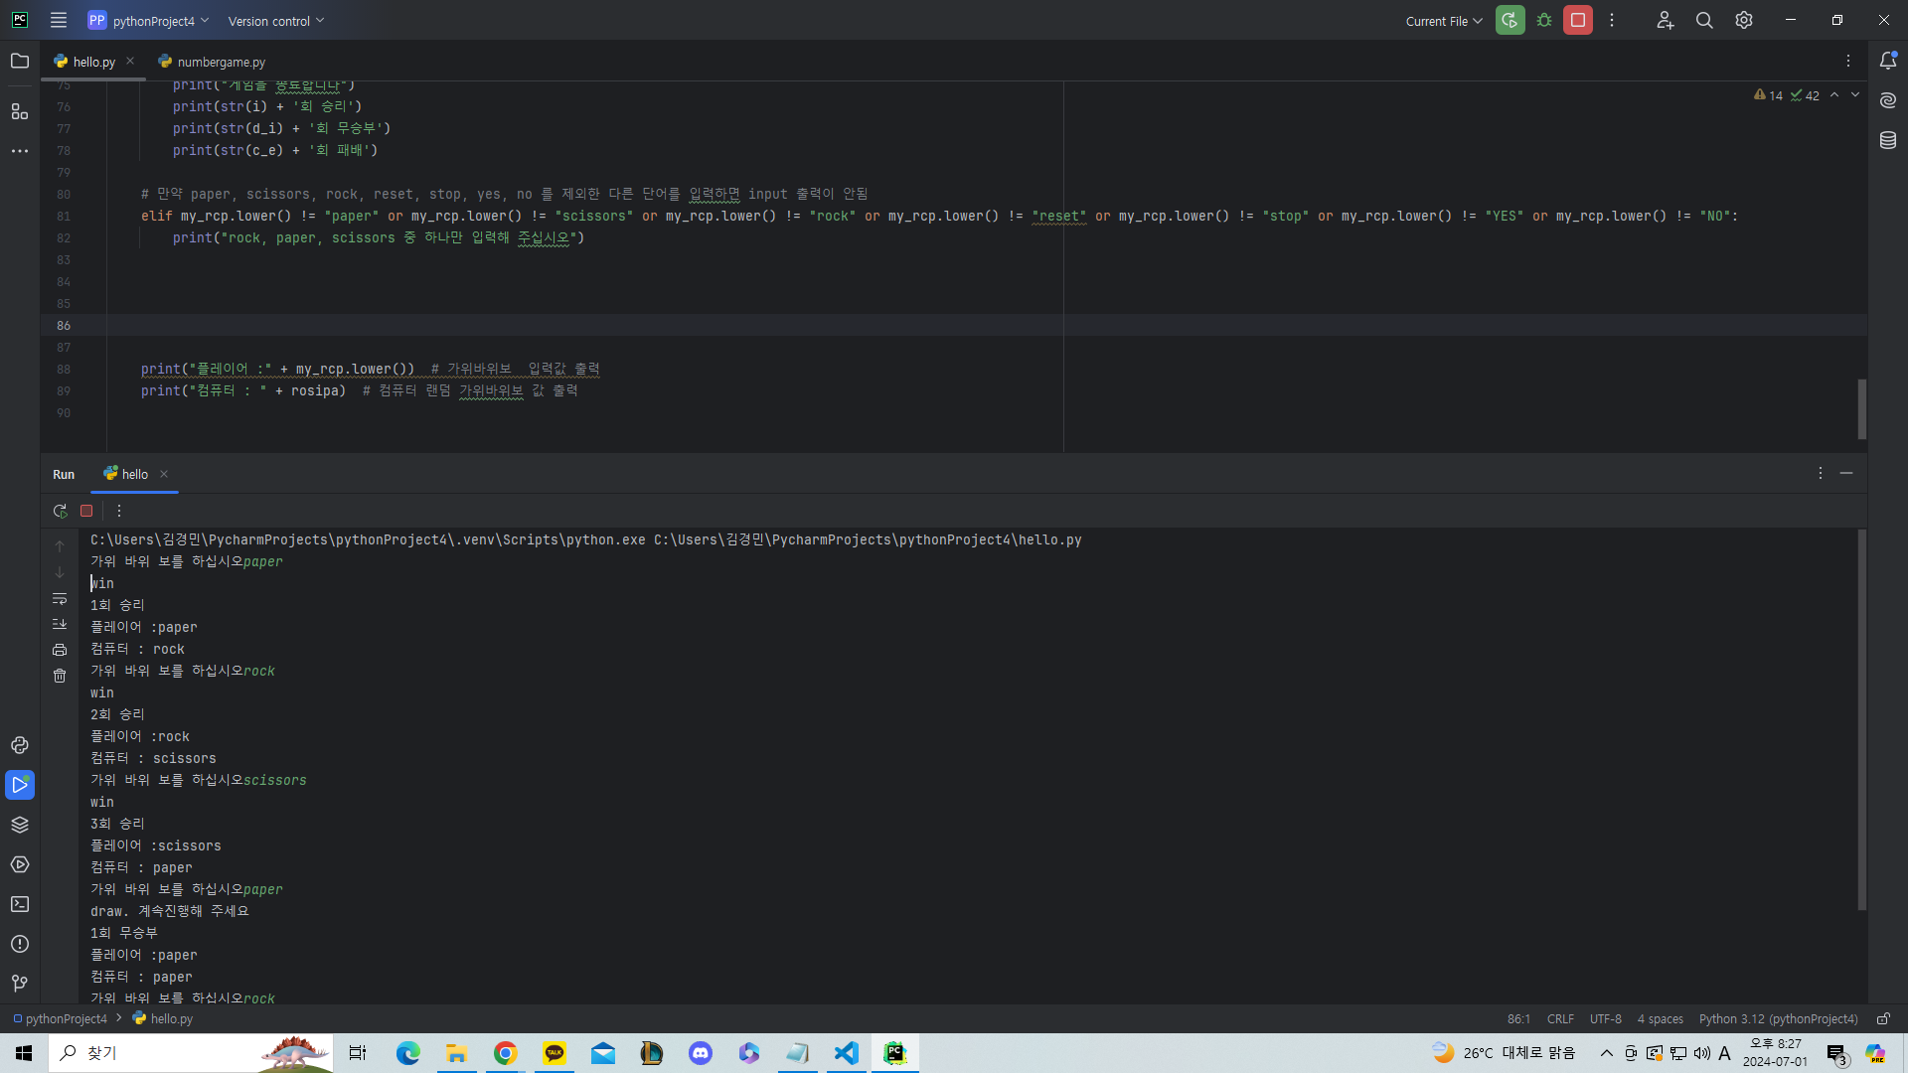Viewport: 1908px width, 1073px height.
Task: Open the Python Console tool window
Action: 20,745
